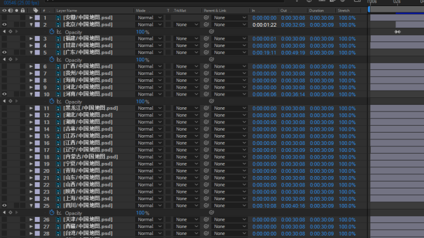Image resolution: width=424 pixels, height=238 pixels.
Task: Click the audio speaker column header icon
Action: pos(11,11)
